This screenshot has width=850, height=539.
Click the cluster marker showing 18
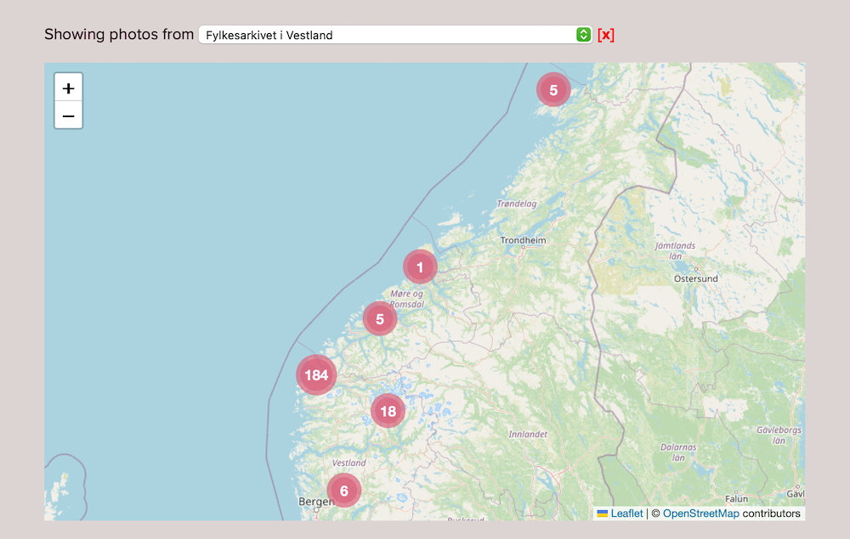coord(388,412)
